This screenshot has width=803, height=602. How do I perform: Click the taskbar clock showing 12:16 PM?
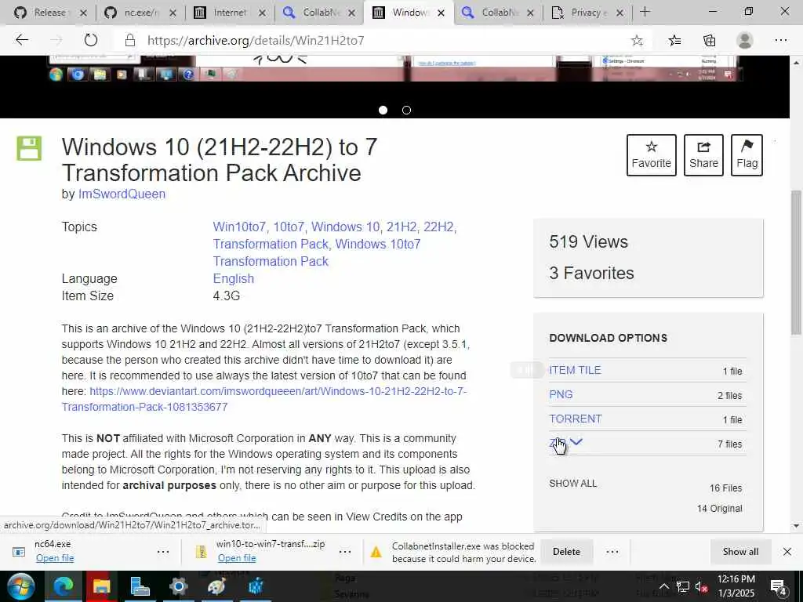736,586
